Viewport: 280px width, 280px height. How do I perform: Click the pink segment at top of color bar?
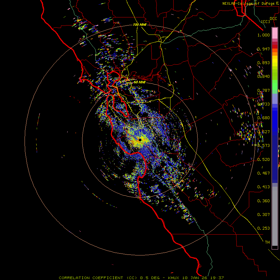[275, 33]
